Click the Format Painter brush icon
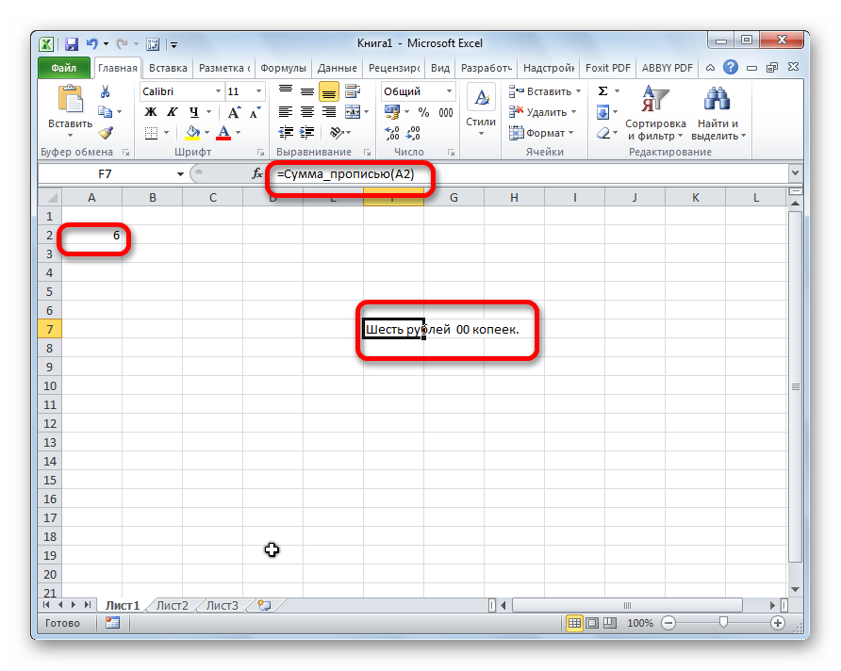 click(105, 133)
